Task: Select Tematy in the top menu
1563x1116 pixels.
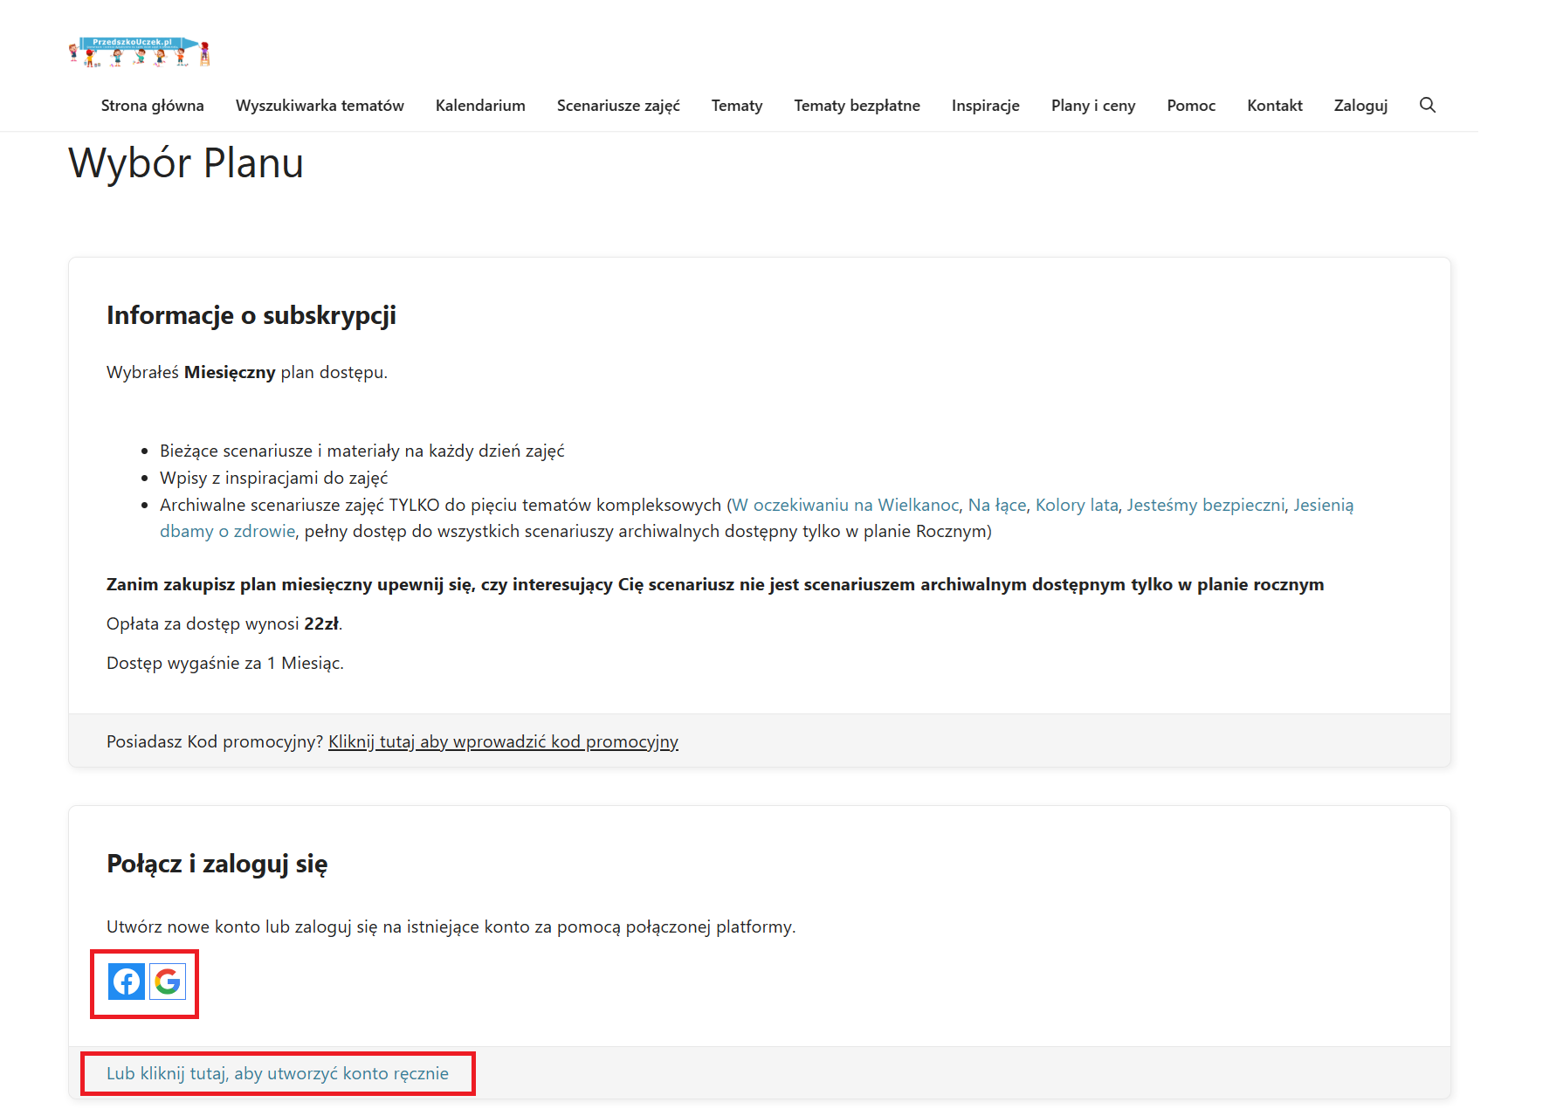Action: click(736, 106)
